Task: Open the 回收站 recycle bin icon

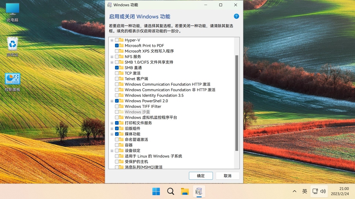Action: pos(12,46)
